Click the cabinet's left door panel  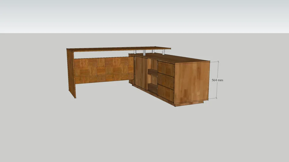click(x=141, y=73)
